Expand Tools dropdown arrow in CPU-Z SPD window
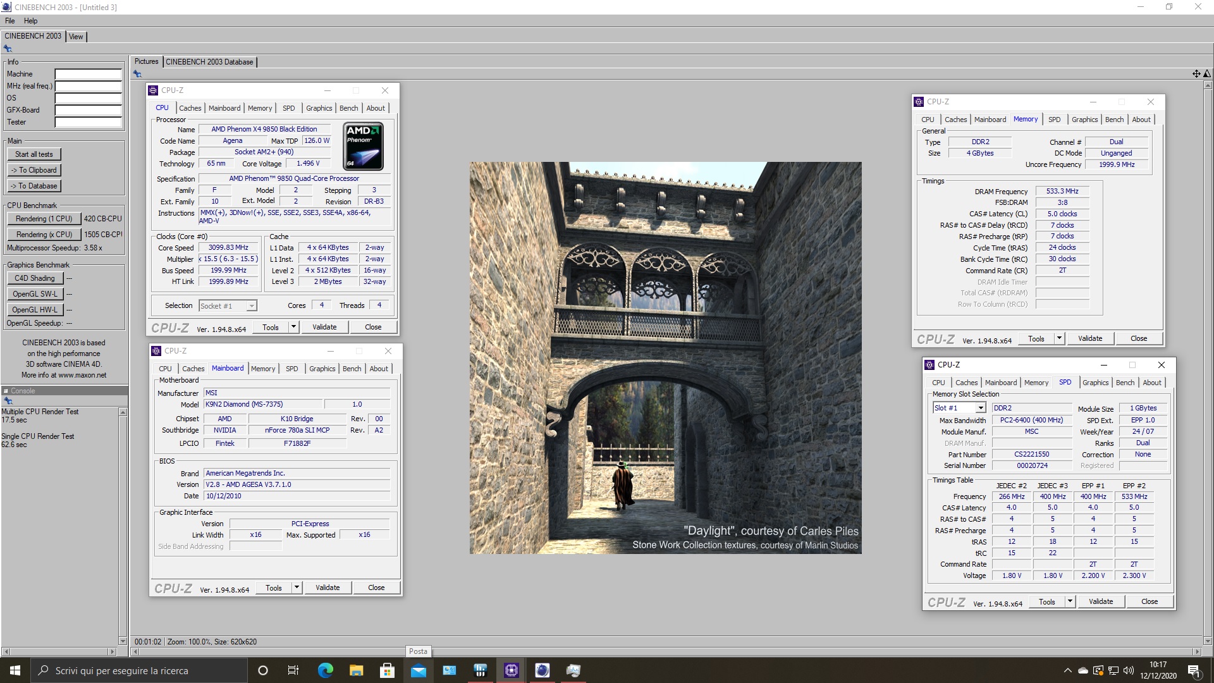1214x683 pixels. [x=1070, y=601]
